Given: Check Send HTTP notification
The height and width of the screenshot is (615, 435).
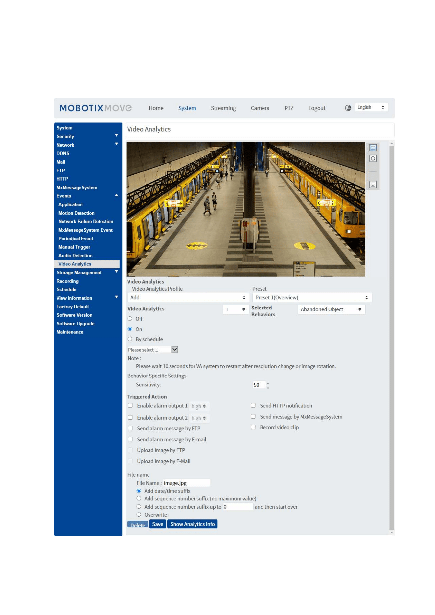Looking at the screenshot, I should point(253,405).
